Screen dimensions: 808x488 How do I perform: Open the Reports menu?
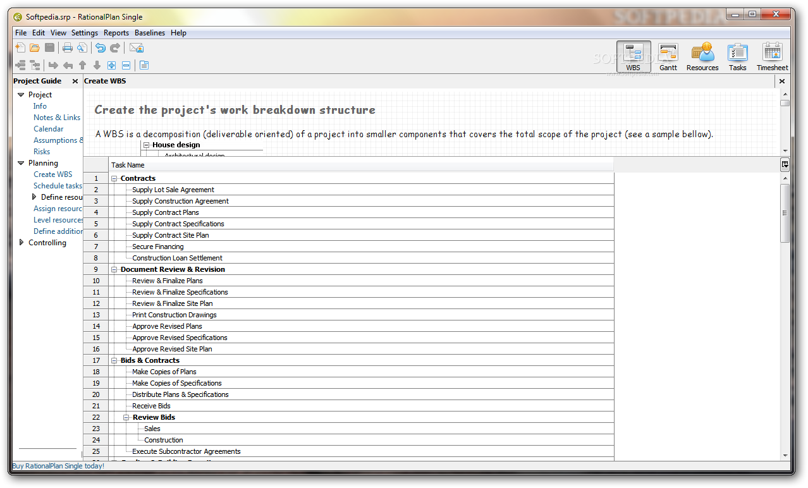coord(116,33)
